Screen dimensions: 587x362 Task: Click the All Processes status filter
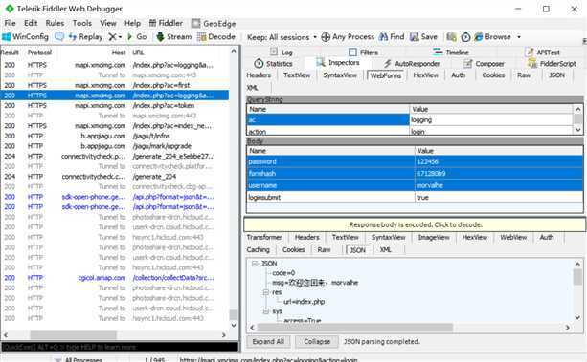[x=79, y=359]
